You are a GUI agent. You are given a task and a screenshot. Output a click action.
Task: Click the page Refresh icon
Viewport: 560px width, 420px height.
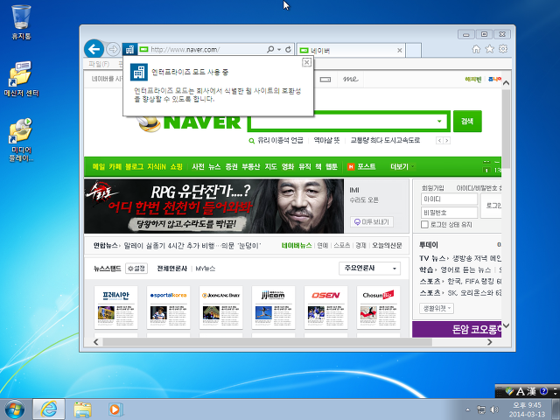coord(288,49)
